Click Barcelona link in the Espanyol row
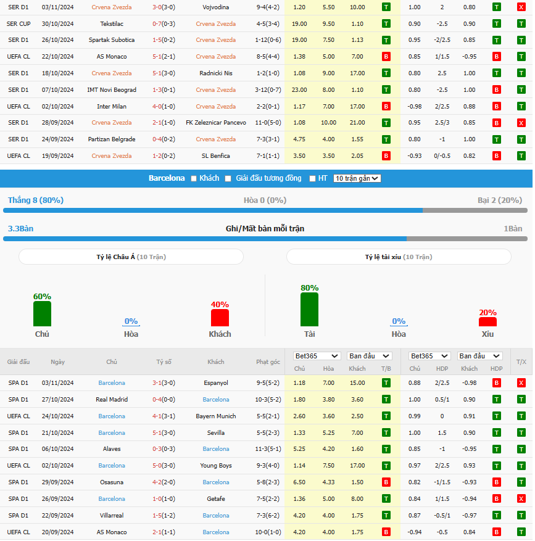 tap(112, 383)
